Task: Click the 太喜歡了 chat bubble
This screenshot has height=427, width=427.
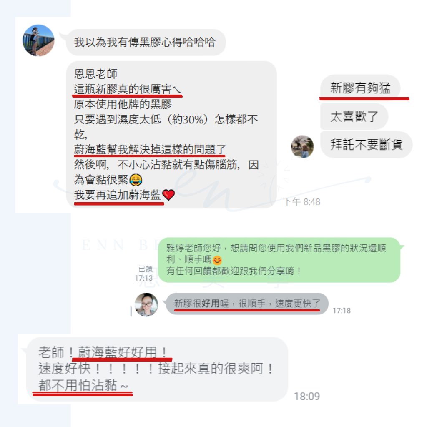Action: point(354,117)
